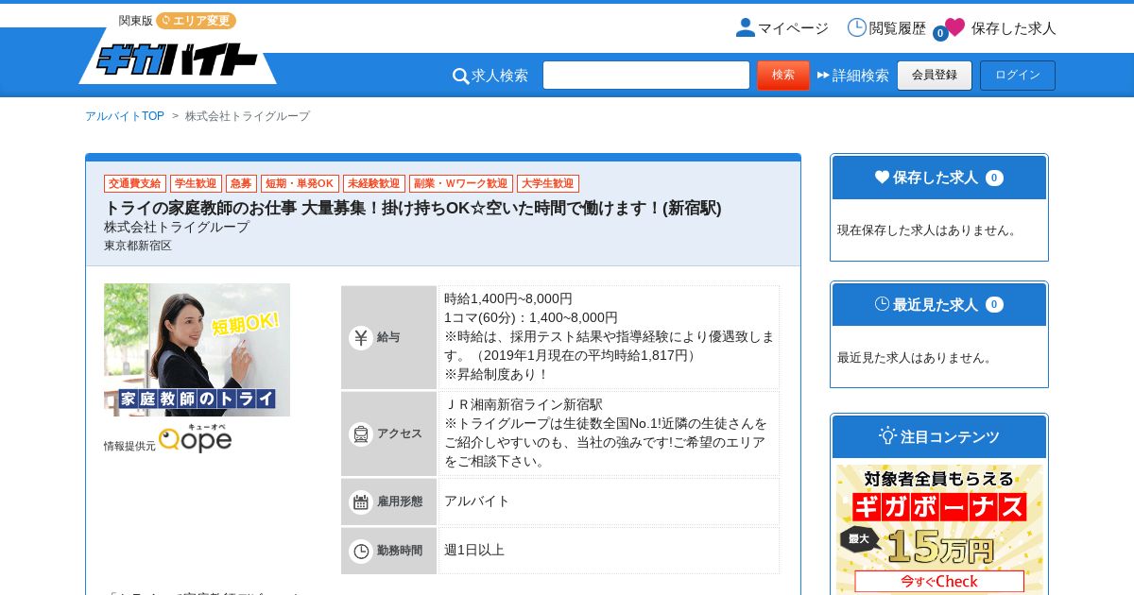
Task: Click the 東京都新宿区 location text
Action: 138,246
